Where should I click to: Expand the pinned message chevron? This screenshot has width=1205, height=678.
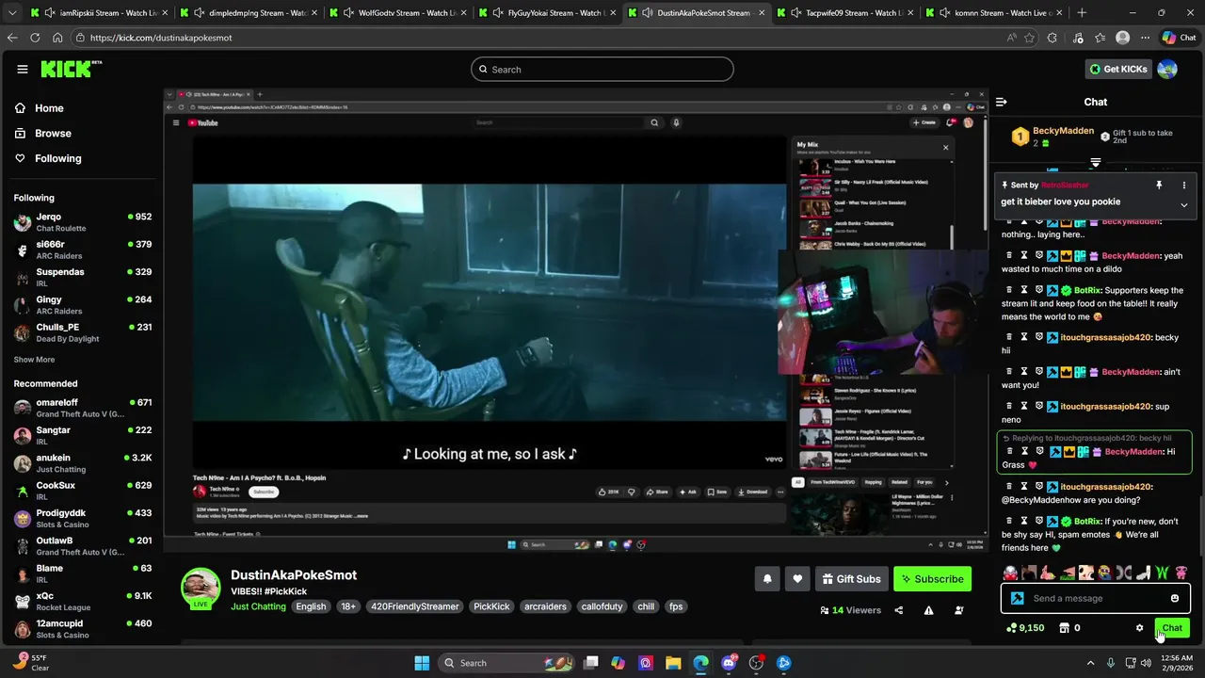[1184, 204]
